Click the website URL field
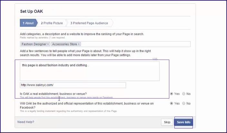Screen dimensions: 227x133 73,85
